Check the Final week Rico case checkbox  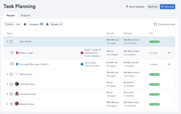tap(12, 64)
